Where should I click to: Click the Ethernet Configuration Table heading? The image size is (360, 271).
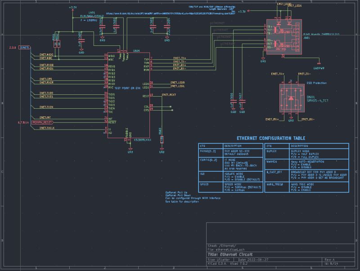click(x=272, y=138)
